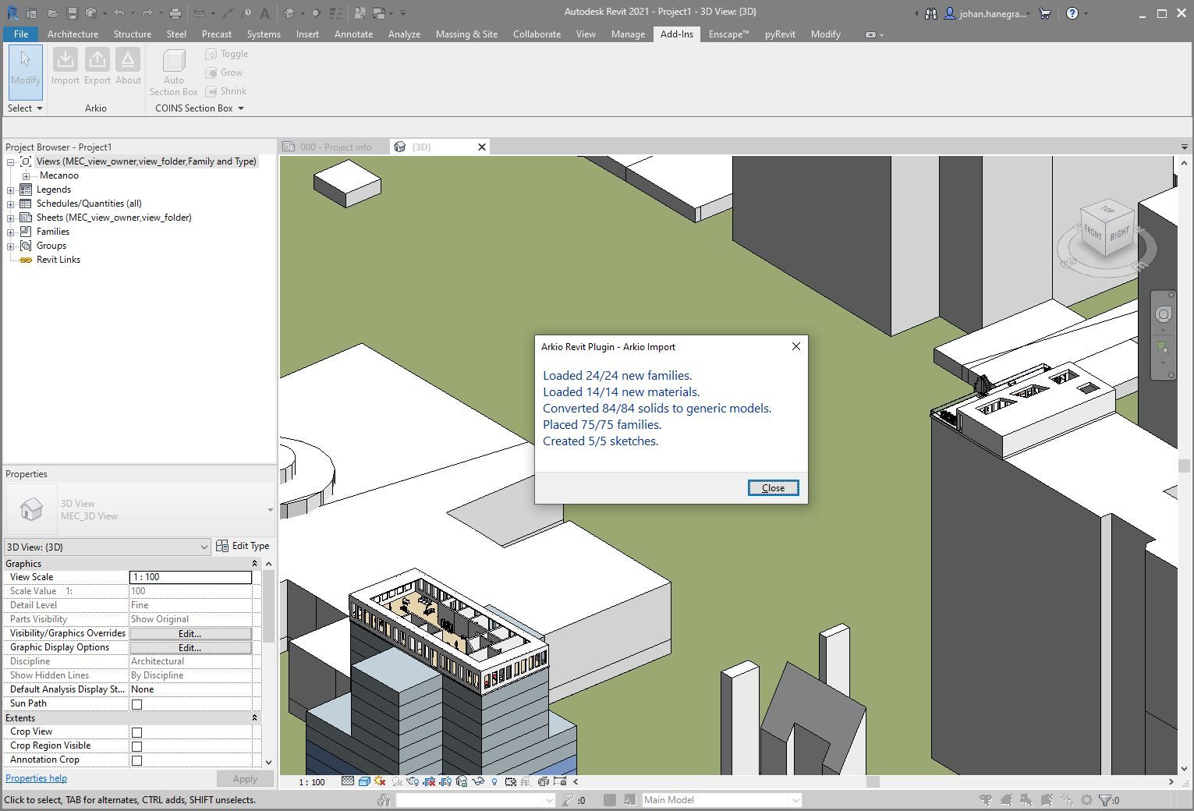This screenshot has width=1194, height=811.
Task: Click the horizontal scrollbar of the 3D view
Action: click(x=873, y=781)
